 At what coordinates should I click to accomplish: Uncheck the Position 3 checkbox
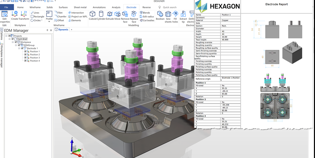25,58
